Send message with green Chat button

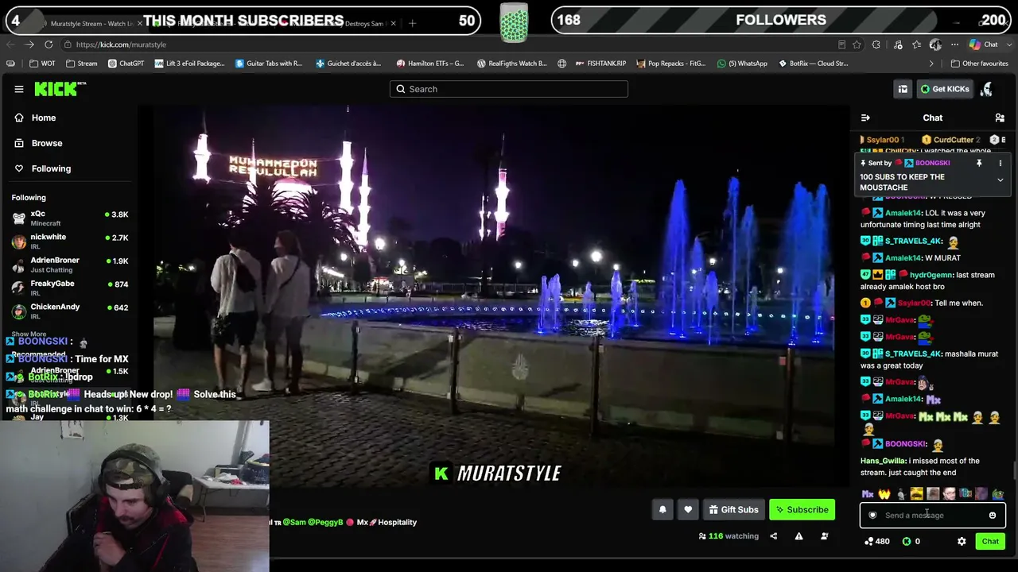990,542
